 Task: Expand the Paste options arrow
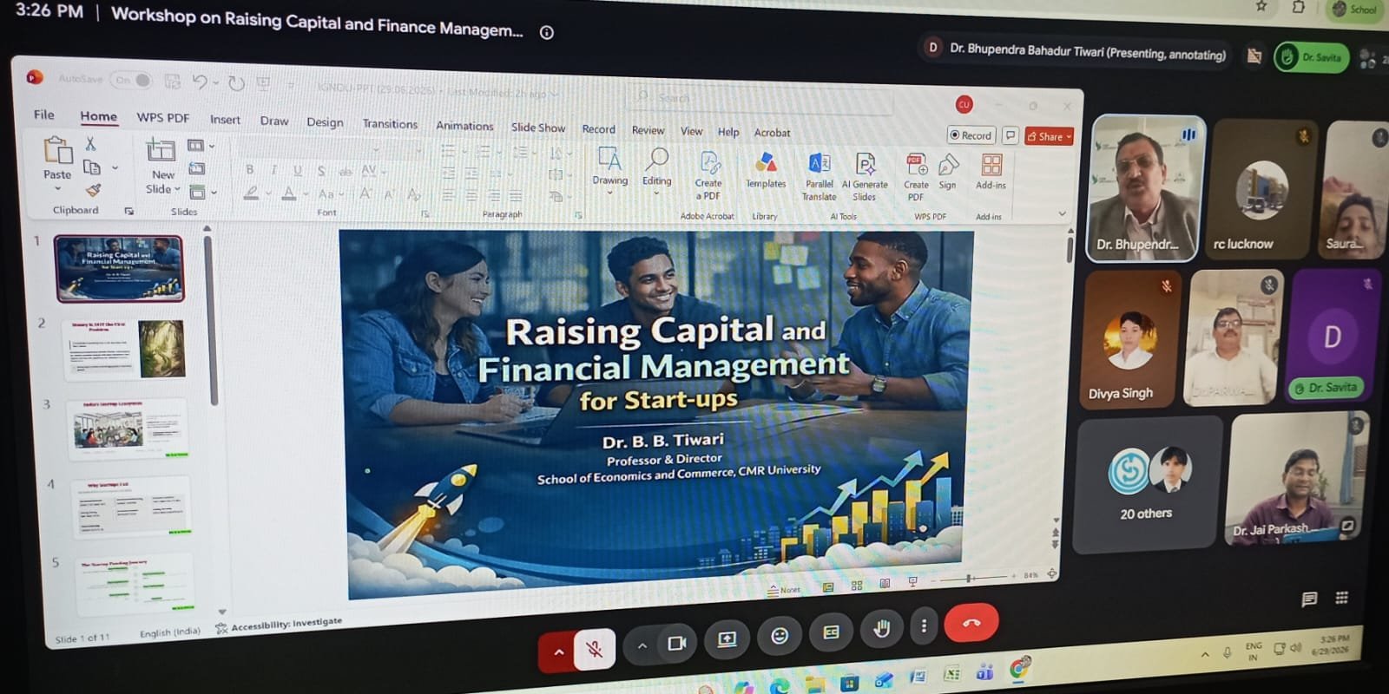tap(58, 188)
